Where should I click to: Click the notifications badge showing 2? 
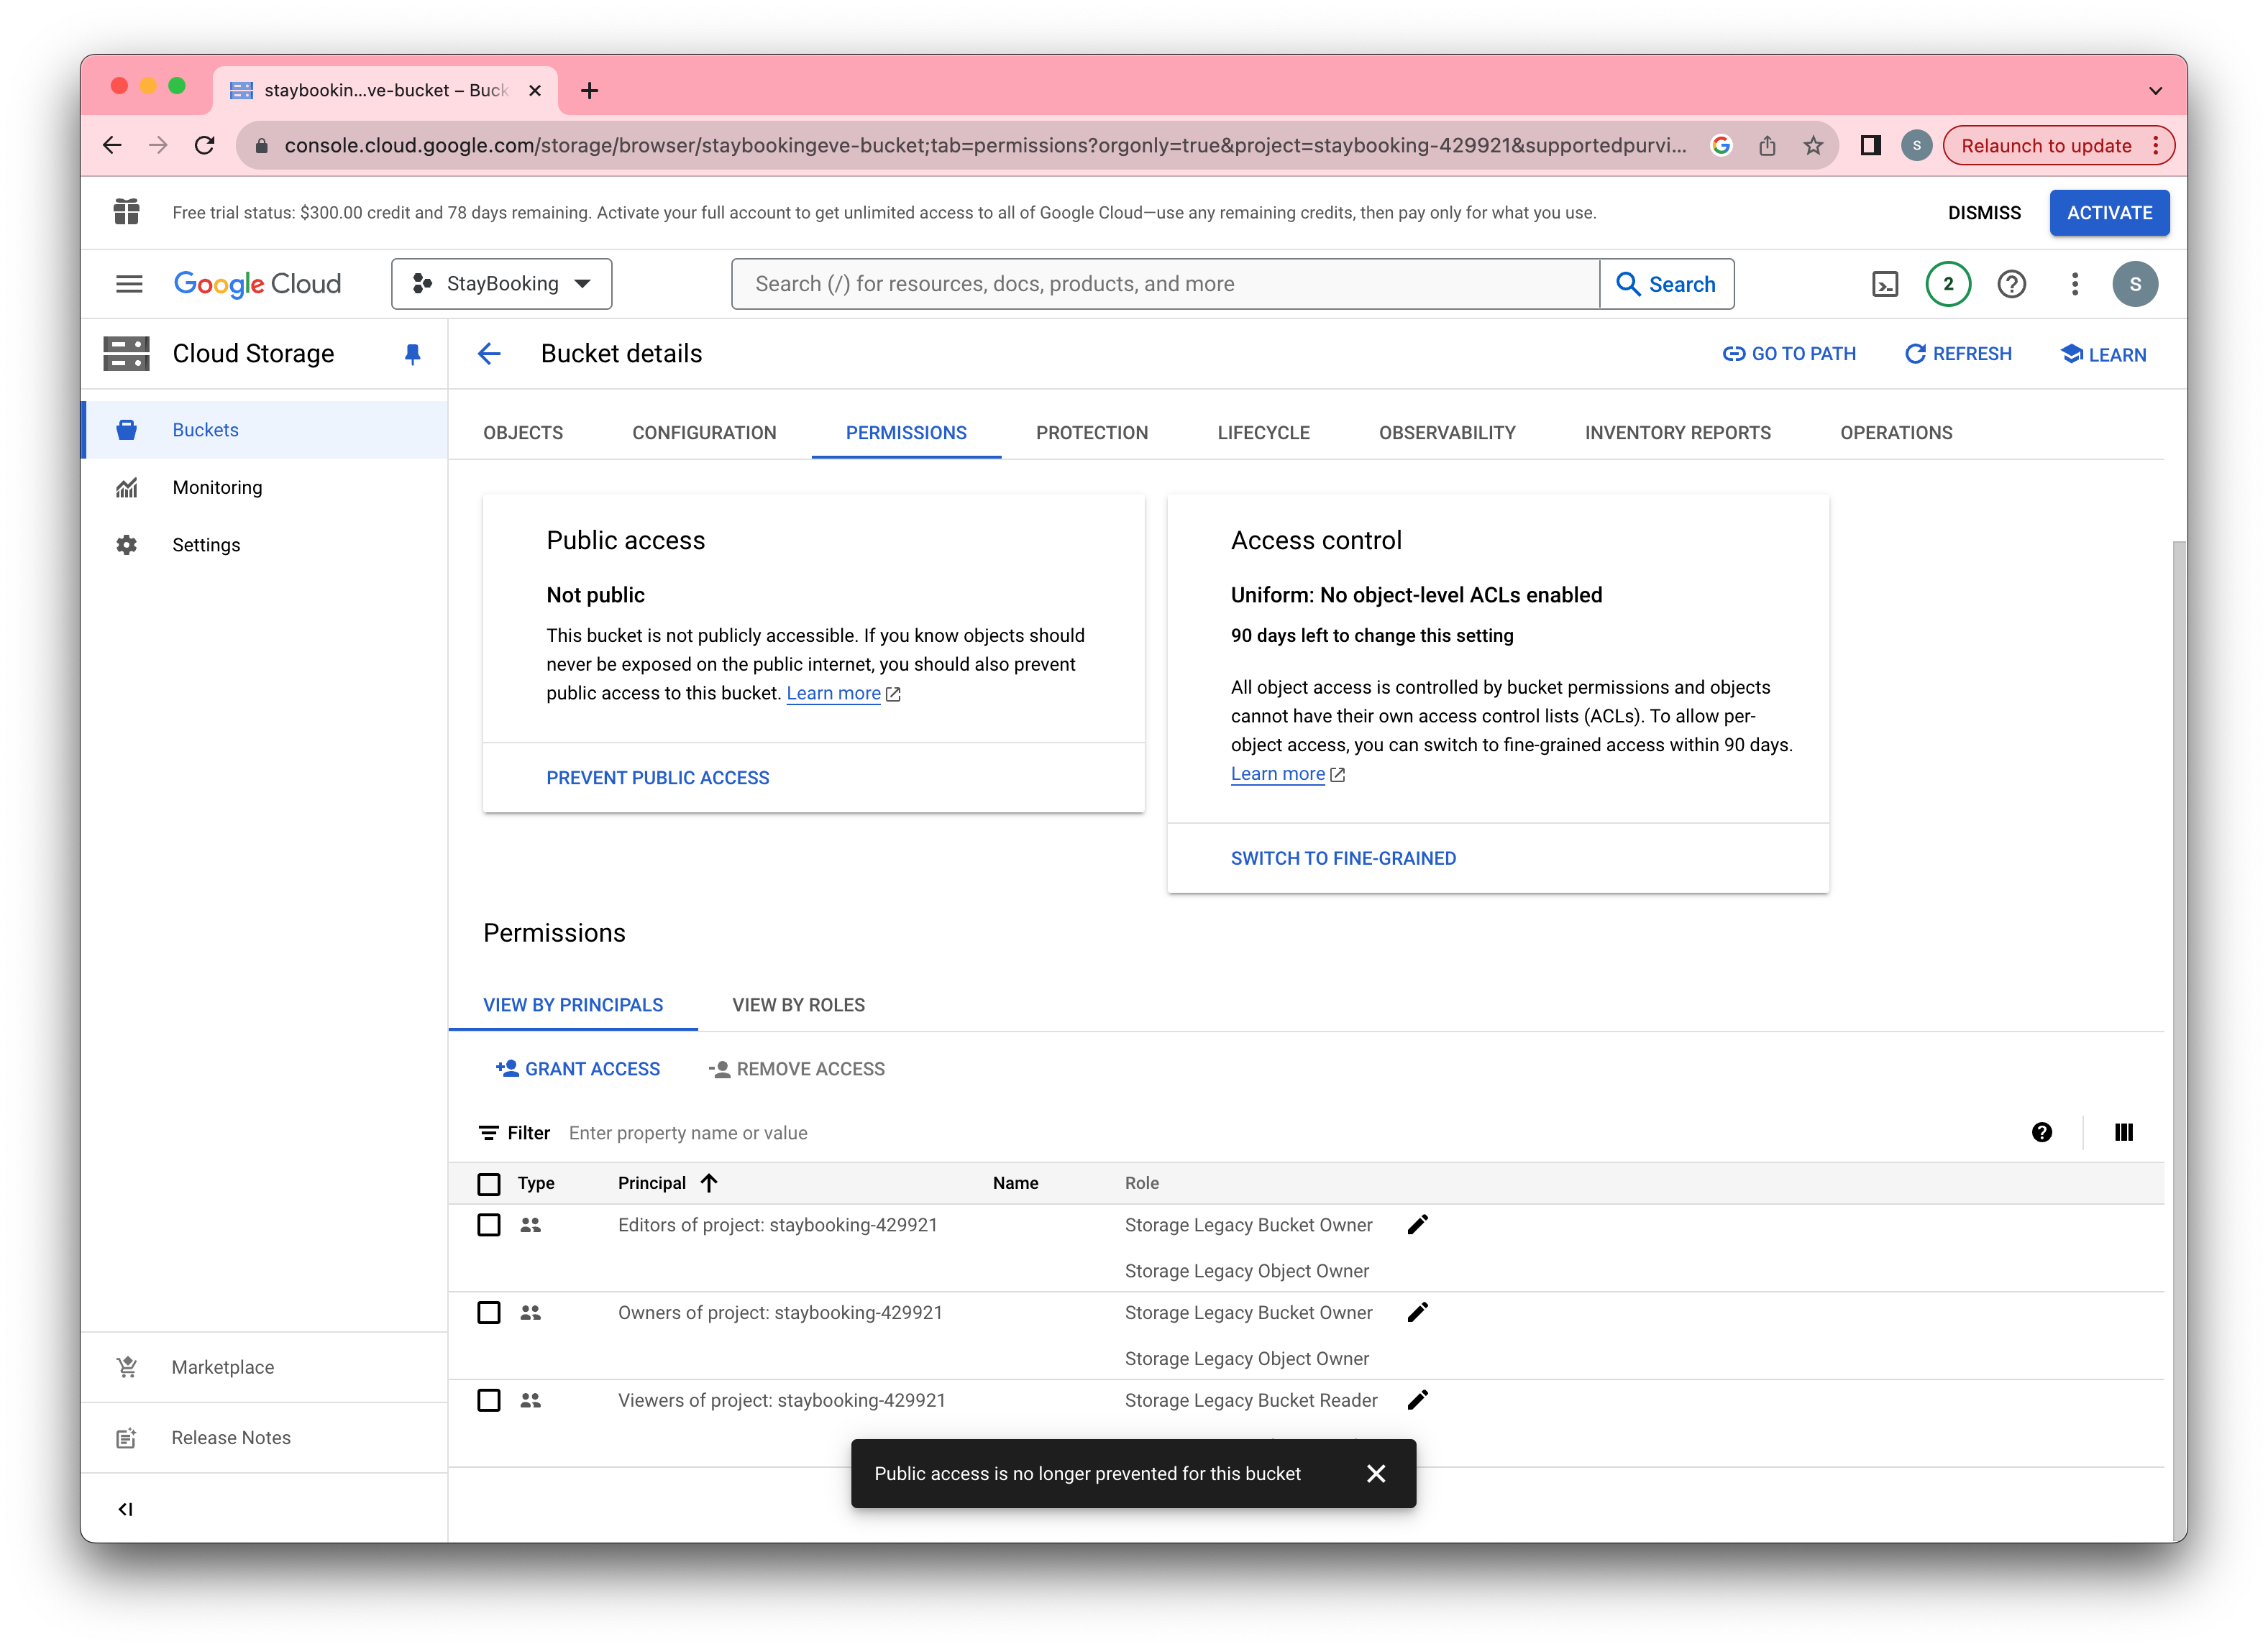click(x=1947, y=284)
